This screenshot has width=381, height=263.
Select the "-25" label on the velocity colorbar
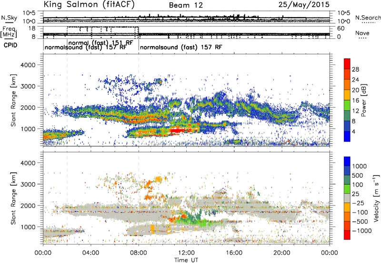pos(358,203)
